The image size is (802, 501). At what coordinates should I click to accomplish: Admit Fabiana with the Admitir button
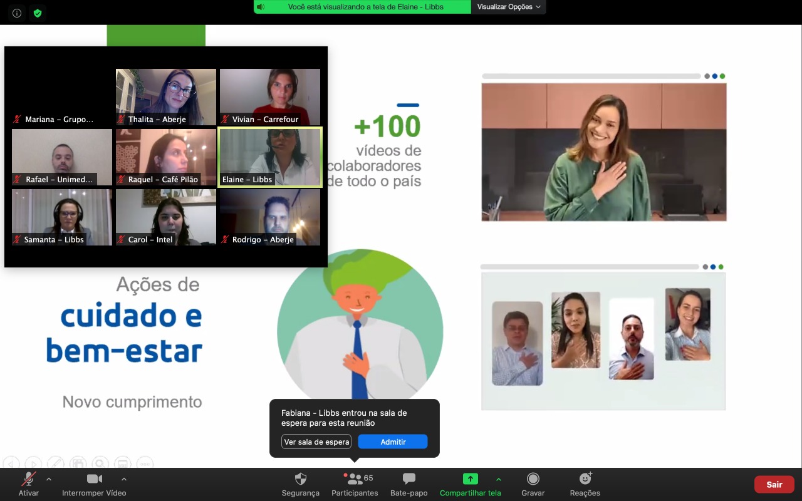393,442
